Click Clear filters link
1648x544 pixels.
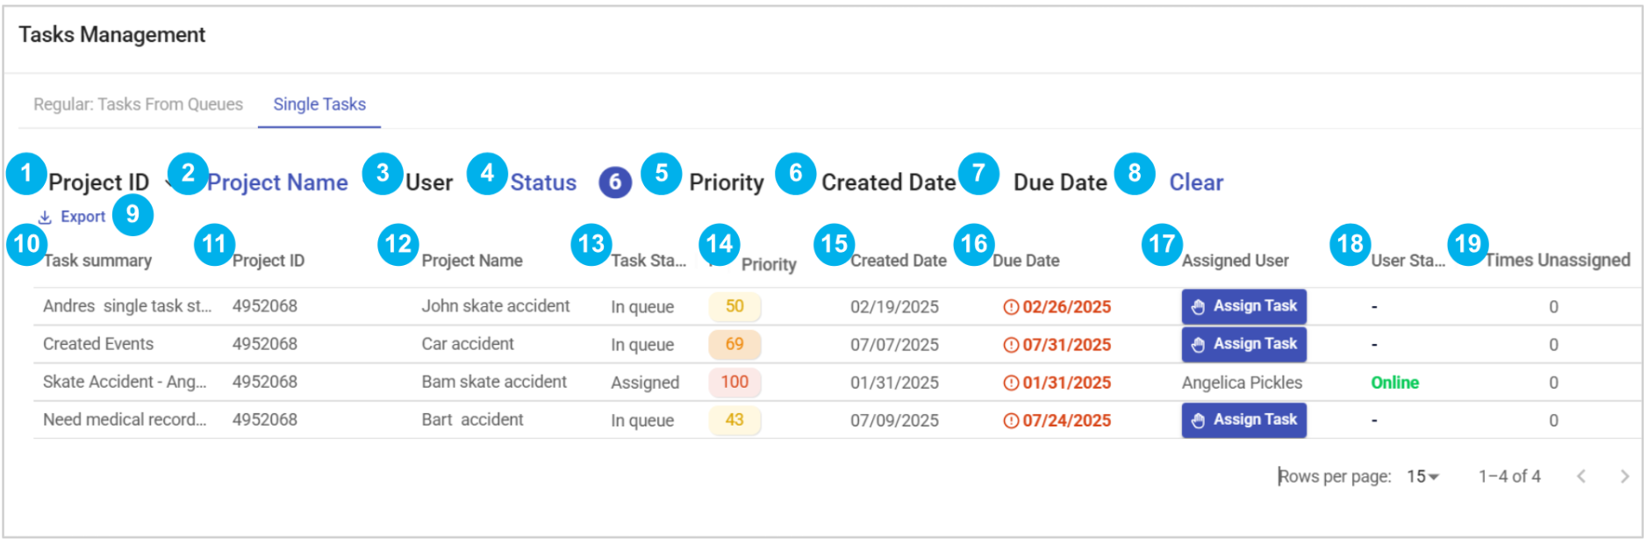coord(1196,183)
